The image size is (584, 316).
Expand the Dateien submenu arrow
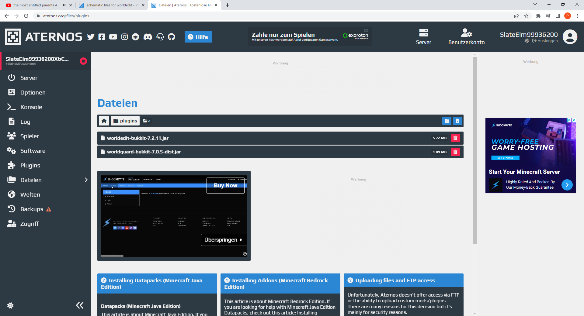86,180
